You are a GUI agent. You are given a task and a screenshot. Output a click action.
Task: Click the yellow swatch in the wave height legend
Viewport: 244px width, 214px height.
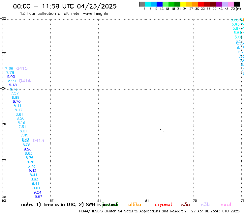click(183, 4)
